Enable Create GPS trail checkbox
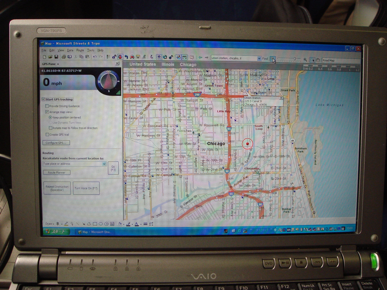Screen dimensions: 387x290 click(47, 135)
